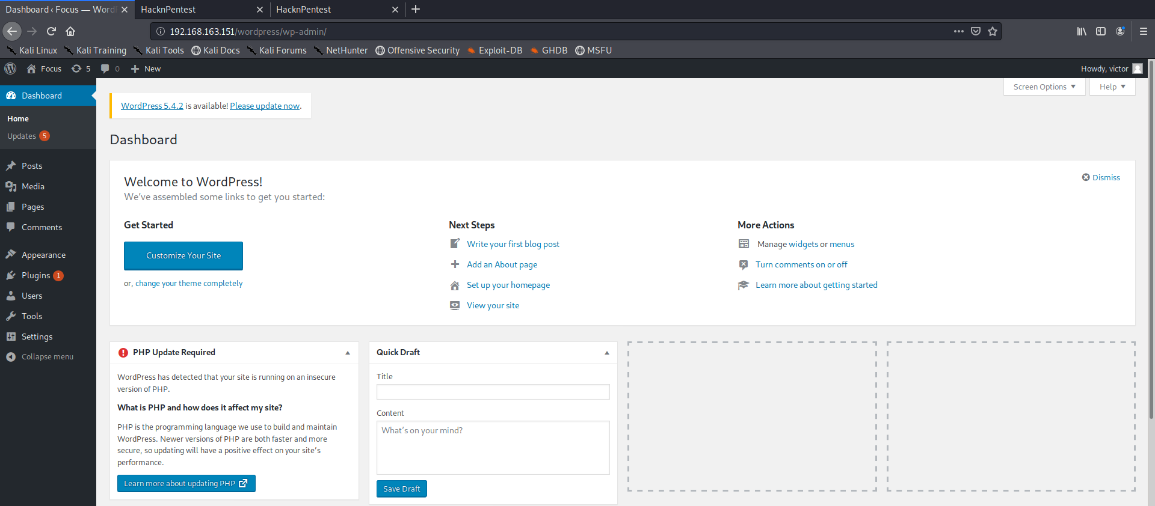Open the Firefox hamburger menu
The width and height of the screenshot is (1155, 506).
pos(1144,31)
